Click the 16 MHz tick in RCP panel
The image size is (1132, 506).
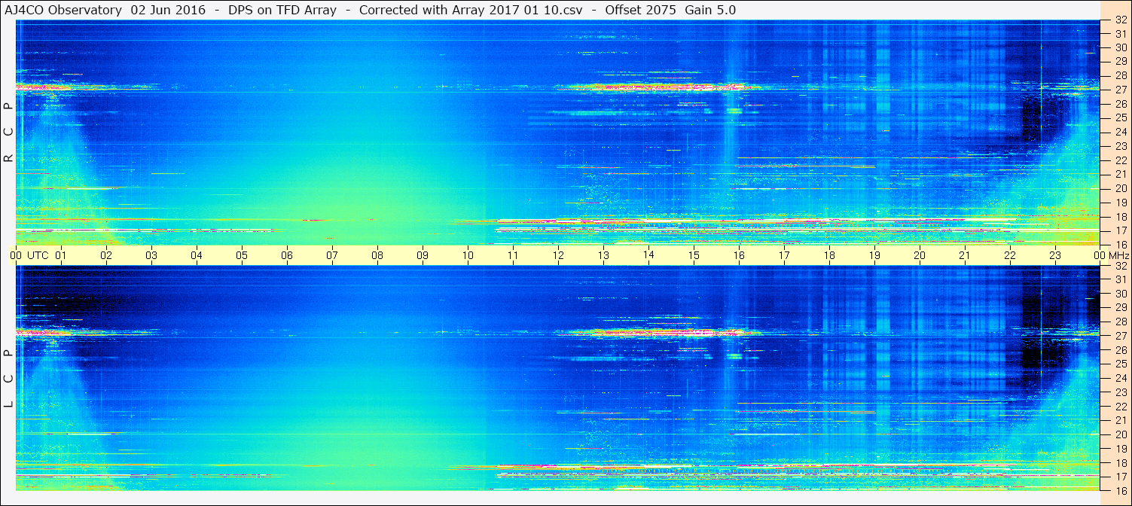click(1120, 244)
